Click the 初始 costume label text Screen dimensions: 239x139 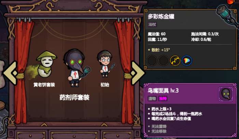(105, 85)
